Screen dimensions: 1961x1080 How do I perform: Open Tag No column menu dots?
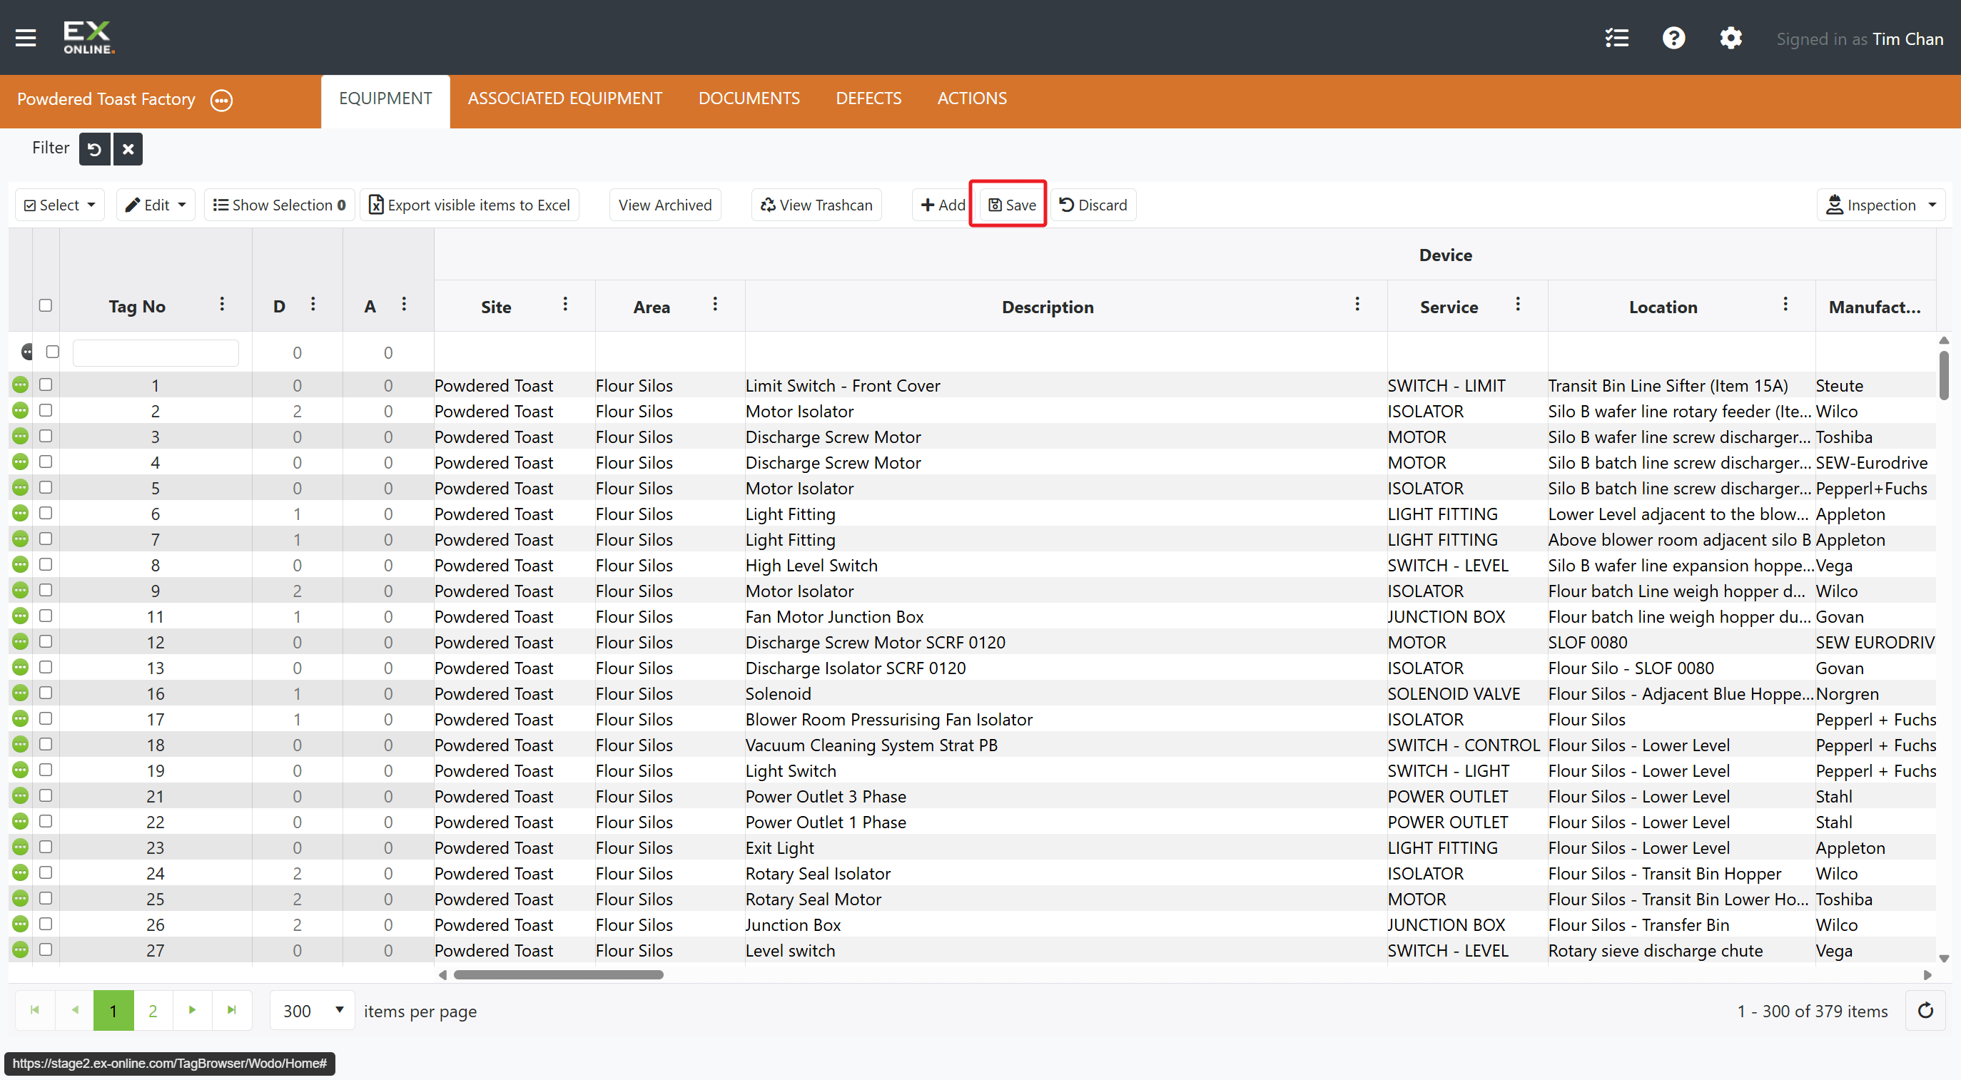coord(221,305)
